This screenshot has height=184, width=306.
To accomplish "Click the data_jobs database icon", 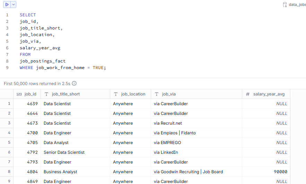I will (x=285, y=5).
